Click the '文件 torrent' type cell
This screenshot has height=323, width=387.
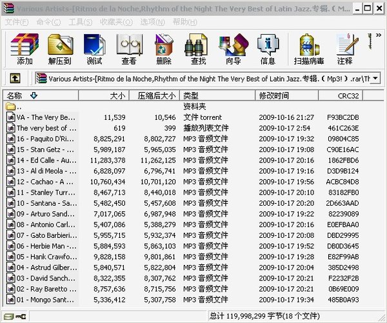pos(203,117)
